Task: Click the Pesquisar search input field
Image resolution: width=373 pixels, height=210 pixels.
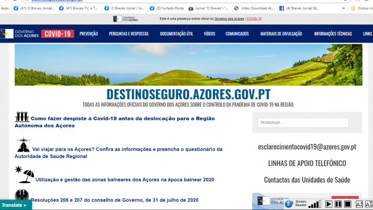Action: (x=303, y=122)
